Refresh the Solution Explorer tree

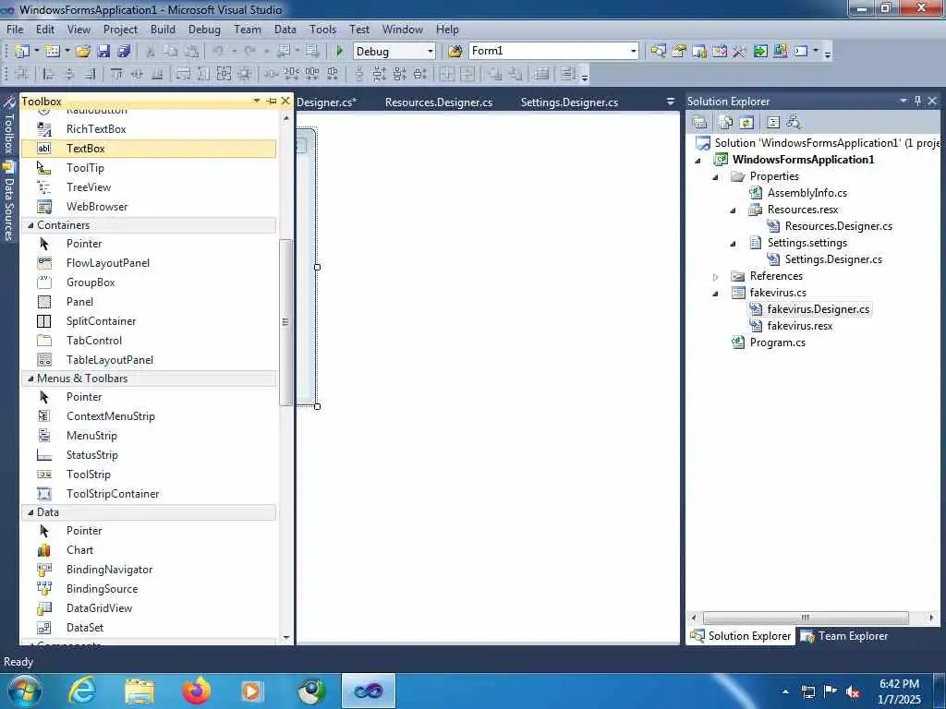746,123
